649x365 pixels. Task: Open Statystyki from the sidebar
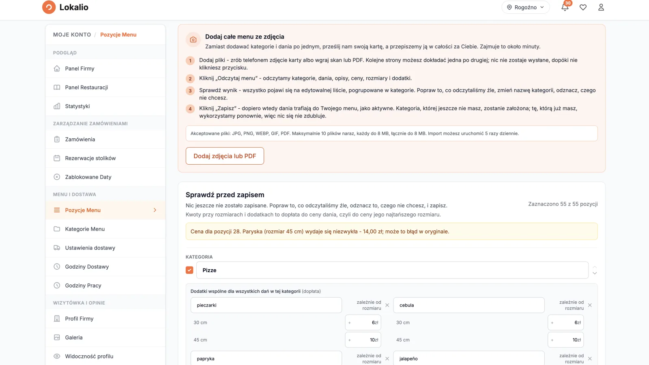coord(105,106)
